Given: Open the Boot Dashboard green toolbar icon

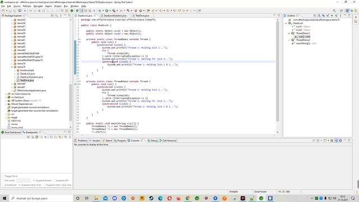Looking at the screenshot, I should pos(72,11).
